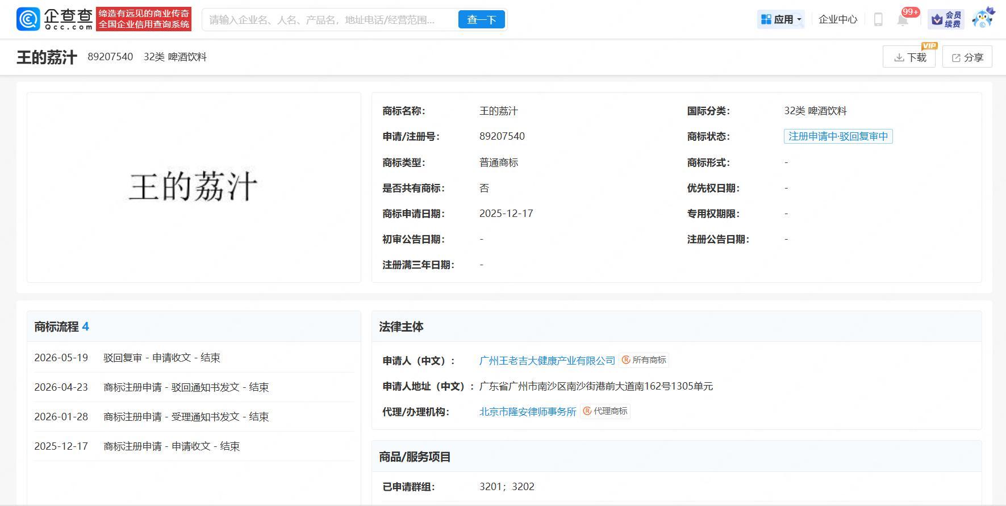Click the 32类 啤酒饮料 international class value
The width and height of the screenshot is (1006, 506).
pos(815,111)
